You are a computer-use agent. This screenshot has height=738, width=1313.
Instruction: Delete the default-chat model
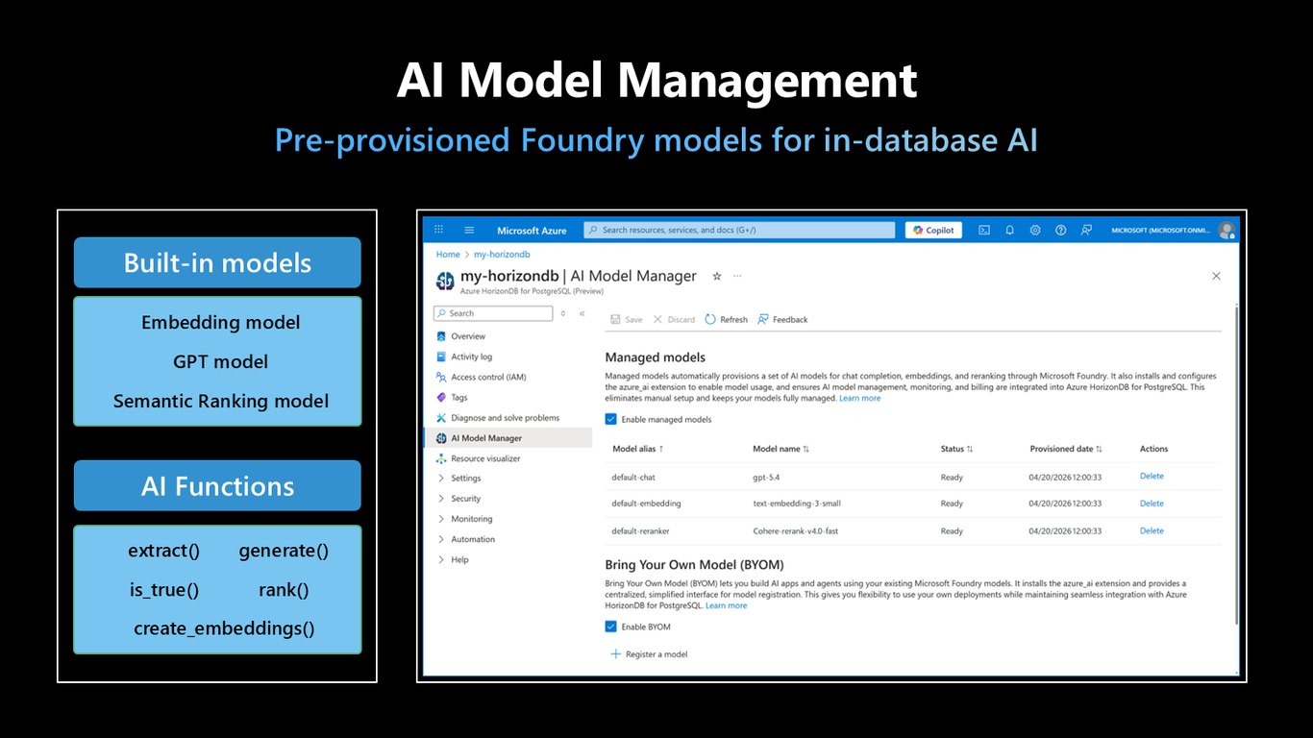(x=1152, y=476)
